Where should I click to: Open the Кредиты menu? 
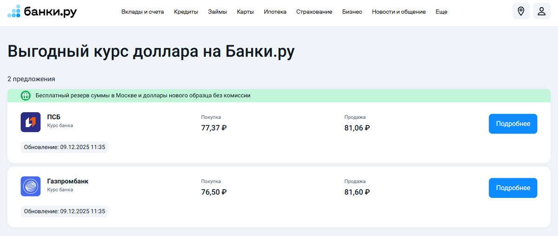[x=186, y=12]
